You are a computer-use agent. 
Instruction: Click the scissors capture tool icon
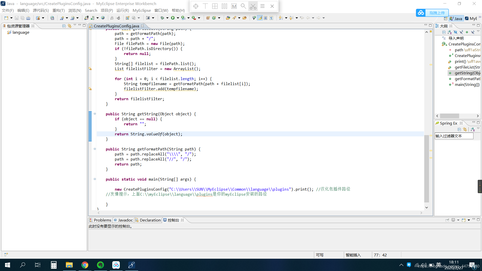coord(253,6)
